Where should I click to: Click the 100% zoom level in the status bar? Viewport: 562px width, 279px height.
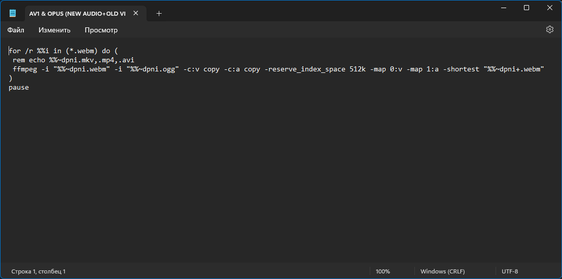383,271
